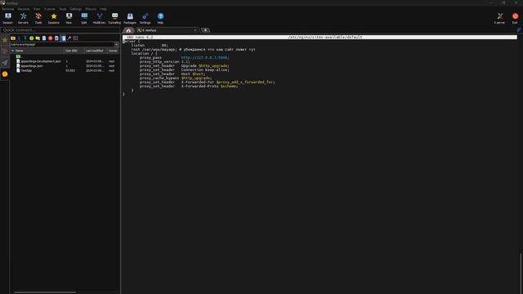
Task: Click the red Exit toolbar icon
Action: pyautogui.click(x=515, y=18)
